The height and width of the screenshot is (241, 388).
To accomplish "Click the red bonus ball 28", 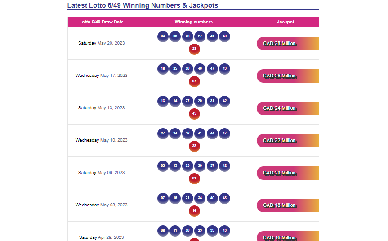I will (x=194, y=49).
